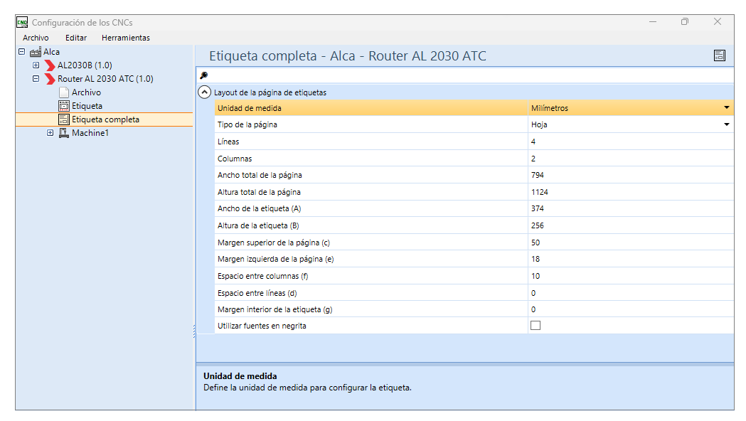Click the Alca factory icon in tree
The image size is (746, 421).
[x=36, y=53]
